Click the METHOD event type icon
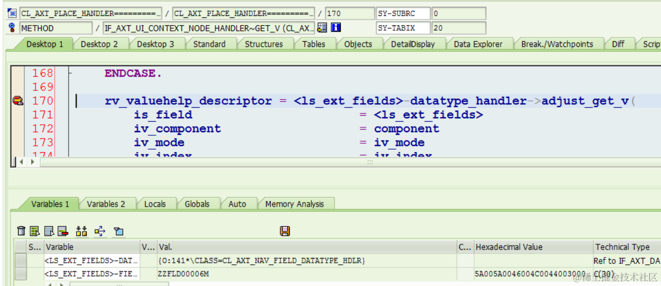This screenshot has width=661, height=286. (12, 27)
